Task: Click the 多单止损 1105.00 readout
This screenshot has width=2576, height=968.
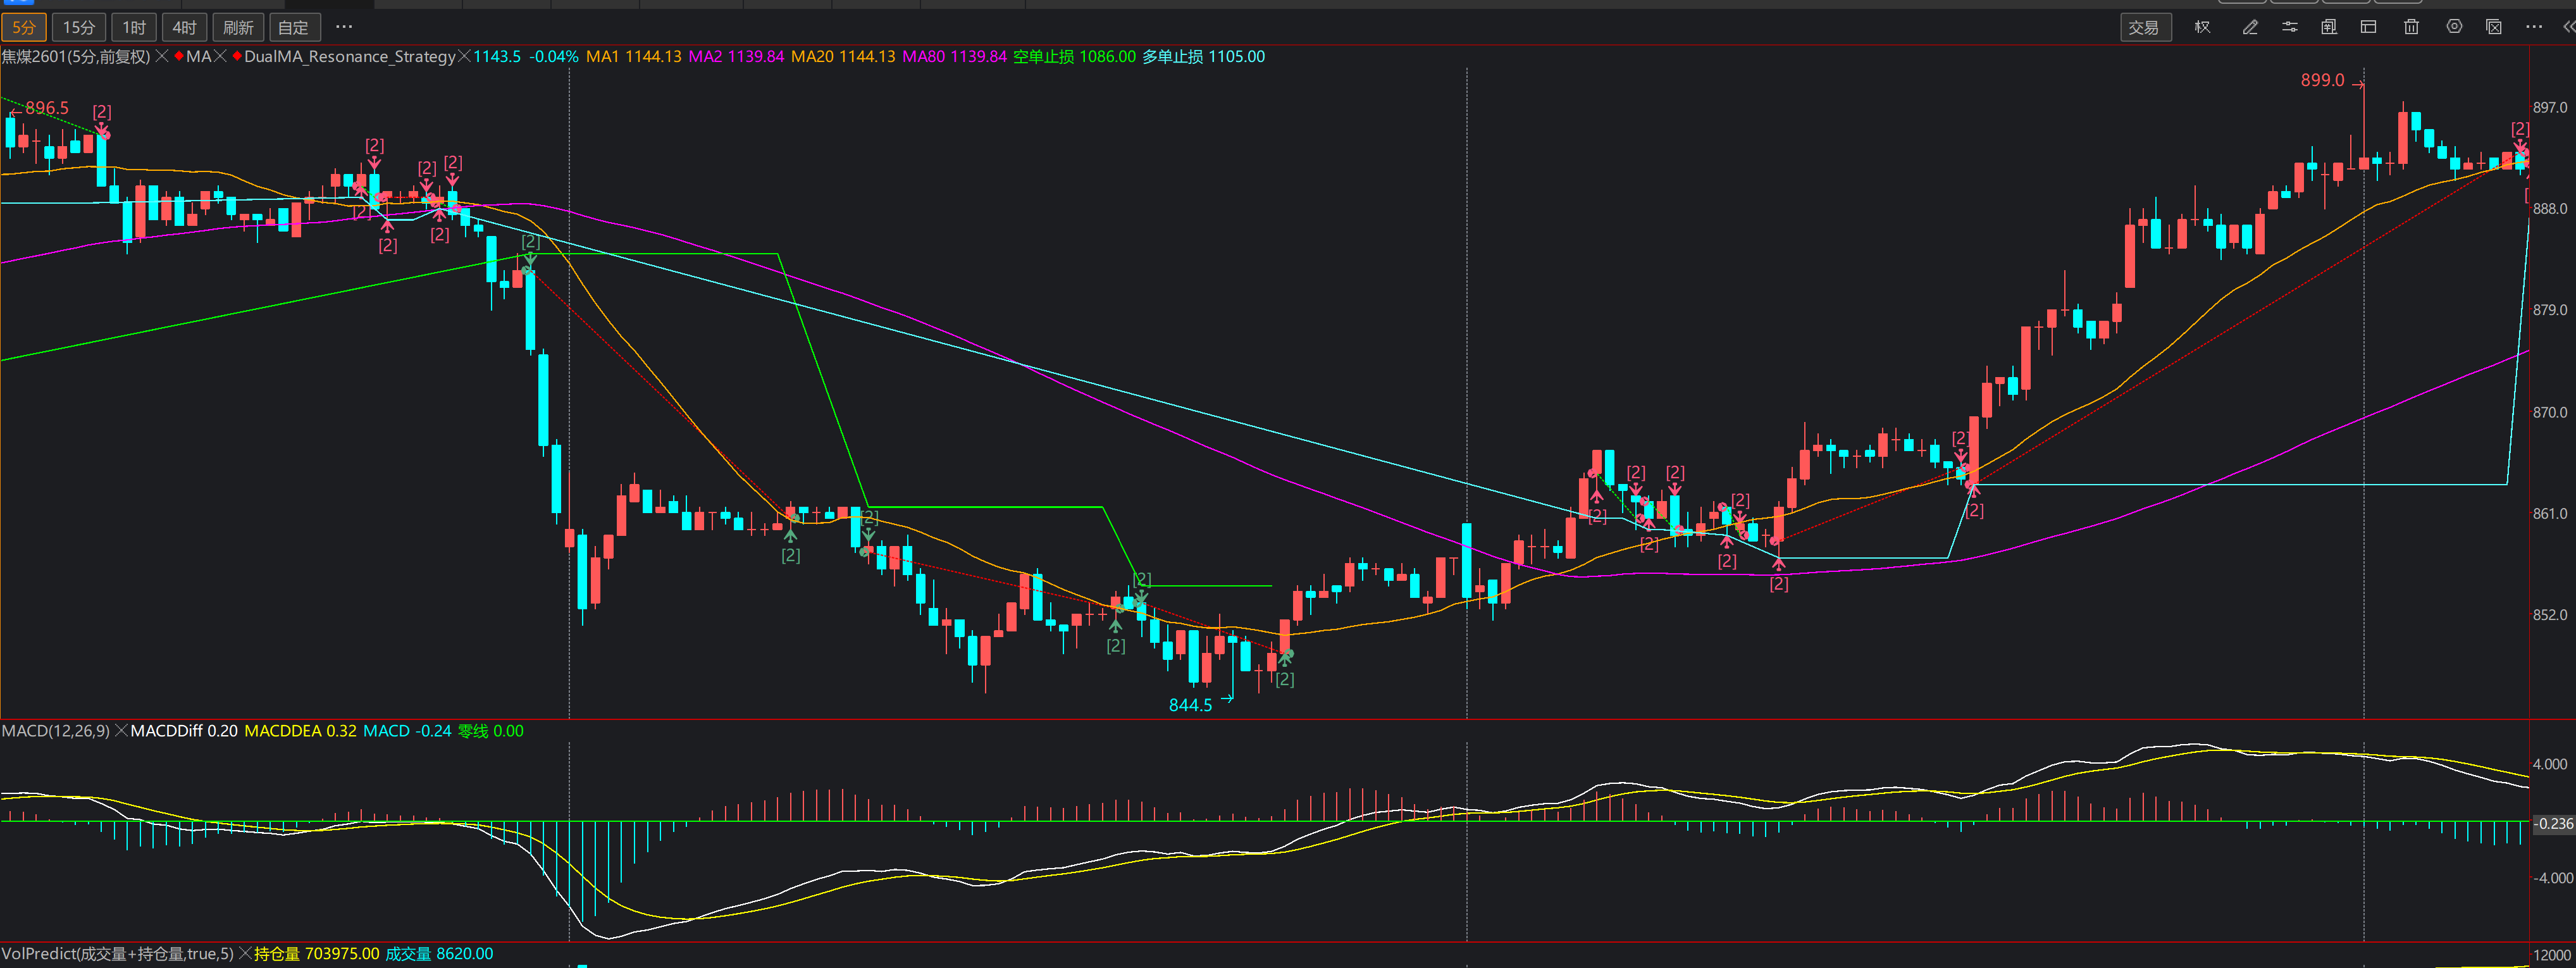Action: point(1204,57)
